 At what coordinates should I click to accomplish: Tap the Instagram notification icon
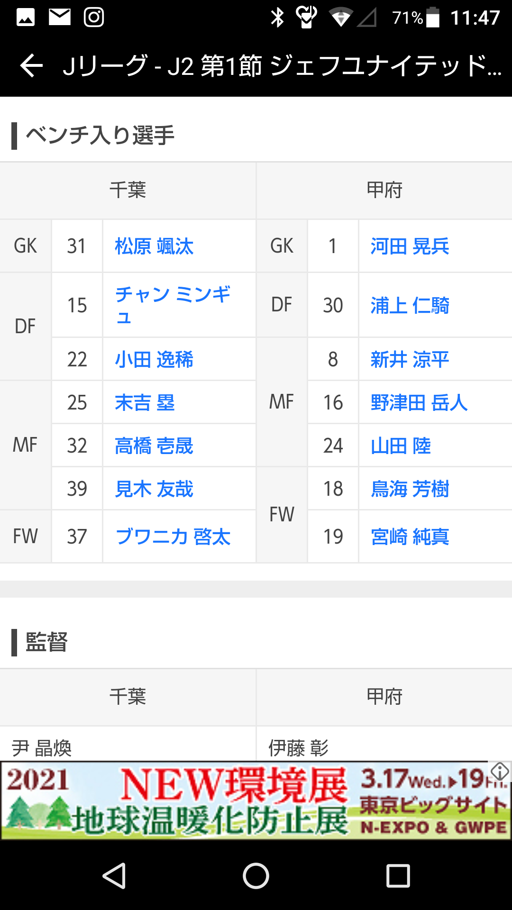tap(94, 18)
